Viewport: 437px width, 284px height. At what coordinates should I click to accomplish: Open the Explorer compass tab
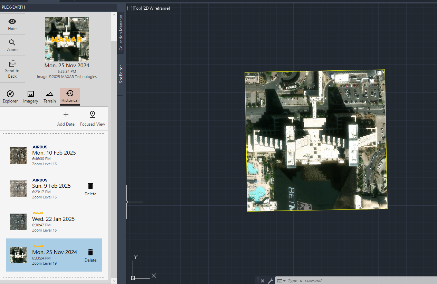coord(10,97)
